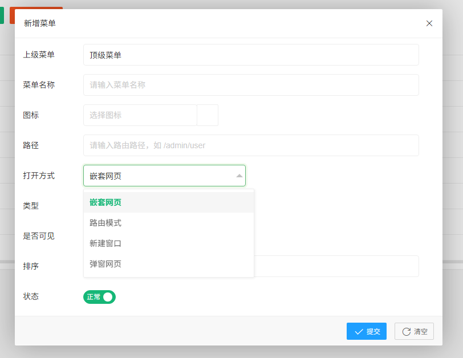Click the 路径 label
Image resolution: width=463 pixels, height=358 pixels.
[31, 145]
